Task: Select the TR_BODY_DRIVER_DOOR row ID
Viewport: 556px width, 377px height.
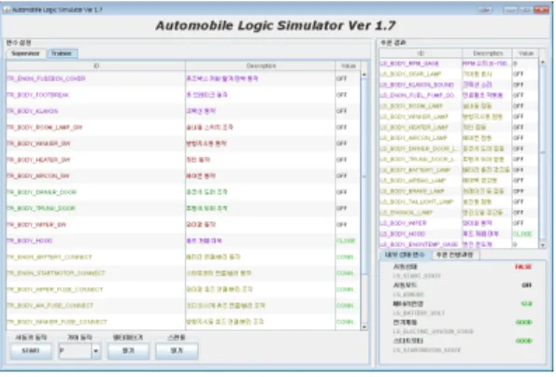Action: [x=42, y=192]
